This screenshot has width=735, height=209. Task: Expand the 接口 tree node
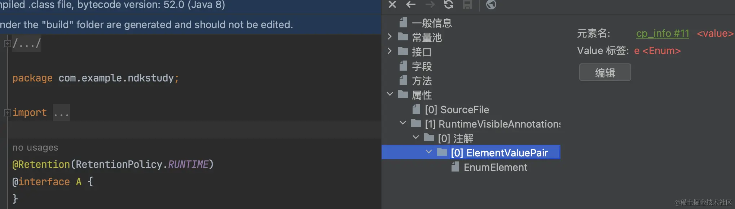[x=389, y=51]
